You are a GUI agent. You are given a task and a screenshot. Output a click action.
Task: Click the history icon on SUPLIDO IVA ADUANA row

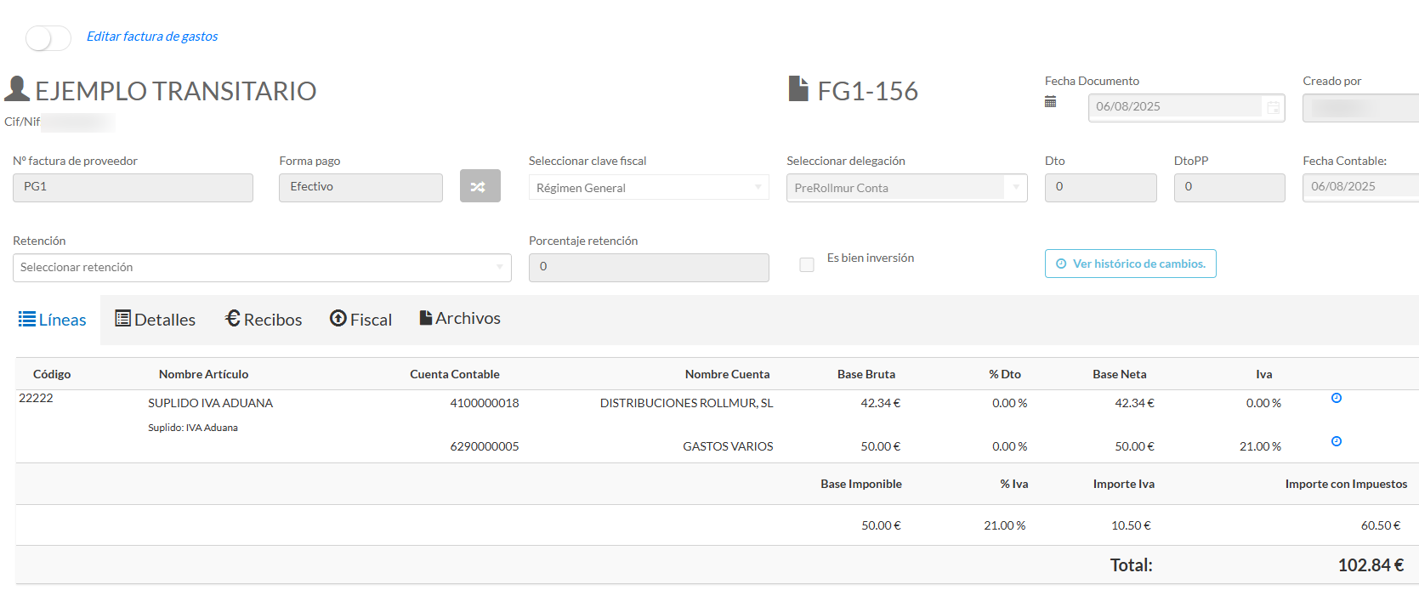[x=1336, y=398]
